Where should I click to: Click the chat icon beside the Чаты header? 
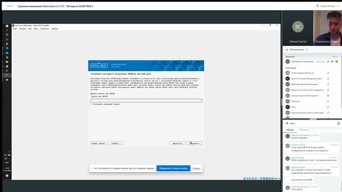click(x=287, y=123)
